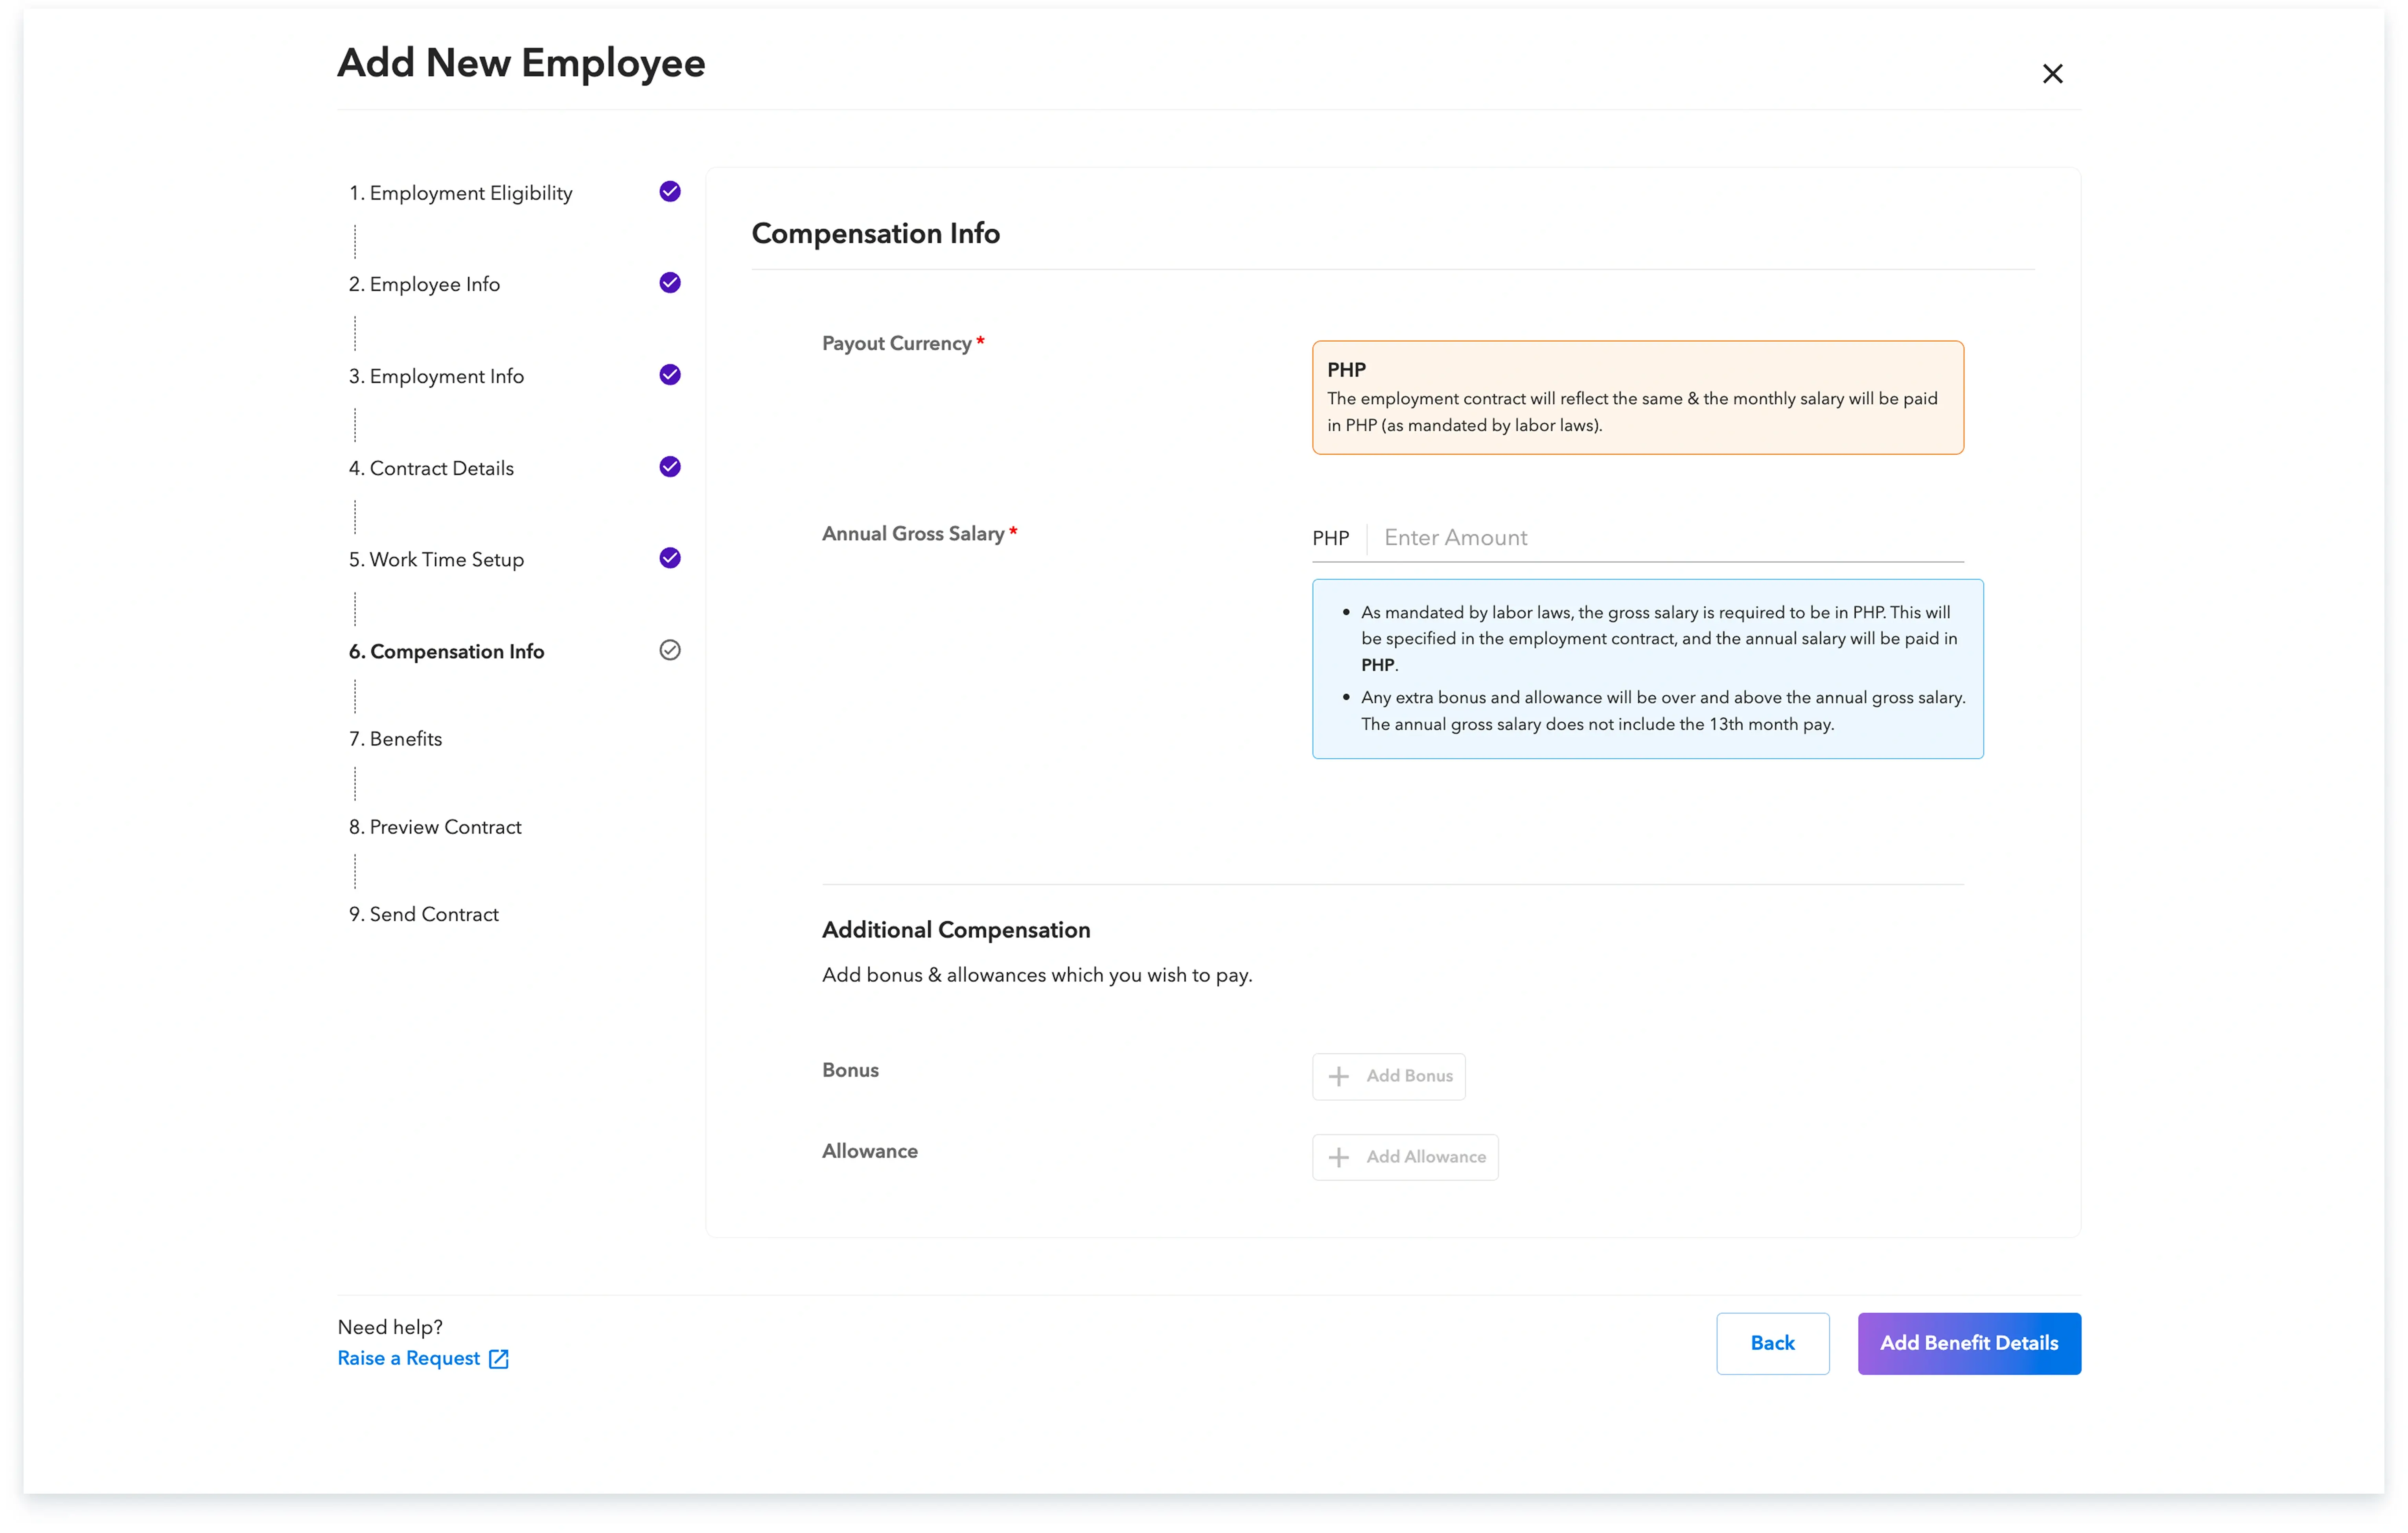Screen dimensions: 2408x1533
Task: Open step 9 Send Contract
Action: pyautogui.click(x=423, y=914)
